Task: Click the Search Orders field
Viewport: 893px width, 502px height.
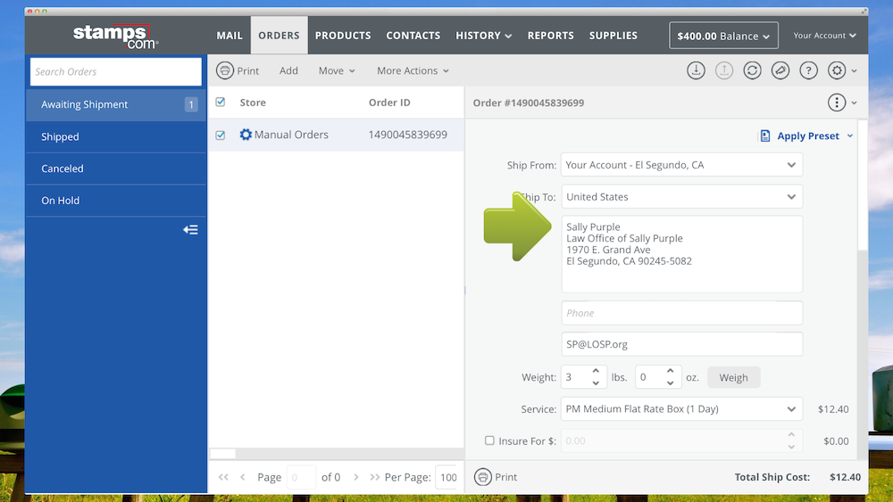Action: [116, 71]
